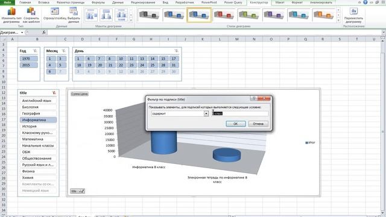Image resolution: width=386 pixels, height=217 pixels.
Task: Expand chart styles gallery more arrow
Action: click(x=338, y=20)
